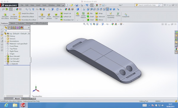Viewport: 178px width, 108px height.
Task: Open the Tools menu
Action: 44,5
